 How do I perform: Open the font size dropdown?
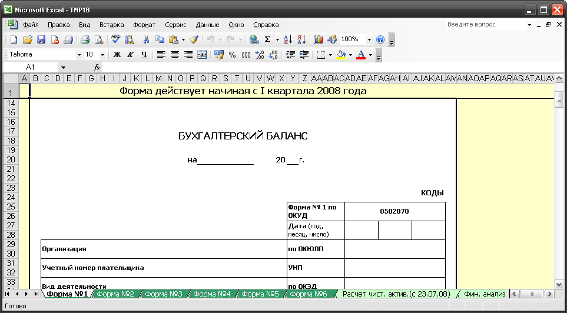coord(102,55)
